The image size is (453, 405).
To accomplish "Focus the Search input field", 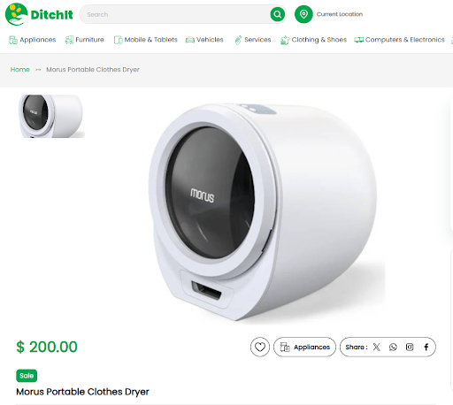I will click(177, 14).
